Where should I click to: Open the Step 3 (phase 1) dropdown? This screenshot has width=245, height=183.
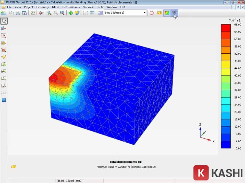[125, 12]
